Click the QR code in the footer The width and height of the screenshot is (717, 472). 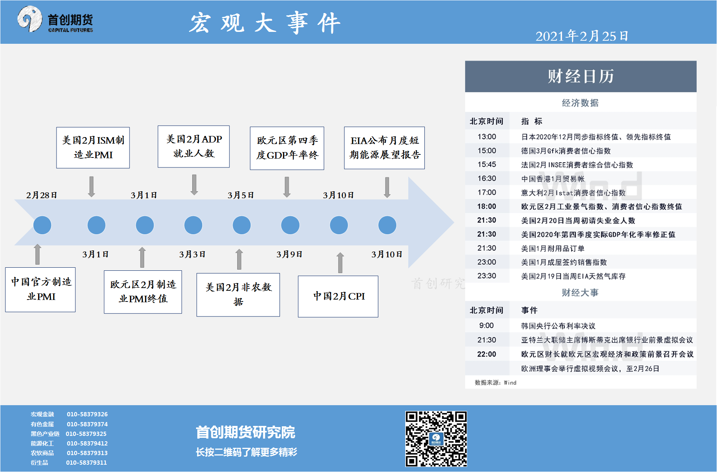tap(436, 439)
